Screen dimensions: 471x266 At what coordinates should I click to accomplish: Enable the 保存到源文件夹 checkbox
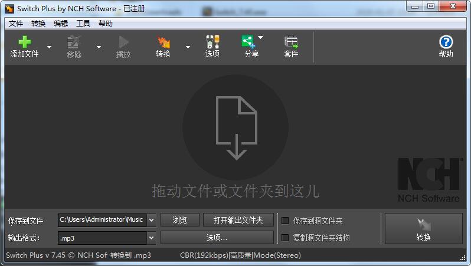(x=285, y=221)
